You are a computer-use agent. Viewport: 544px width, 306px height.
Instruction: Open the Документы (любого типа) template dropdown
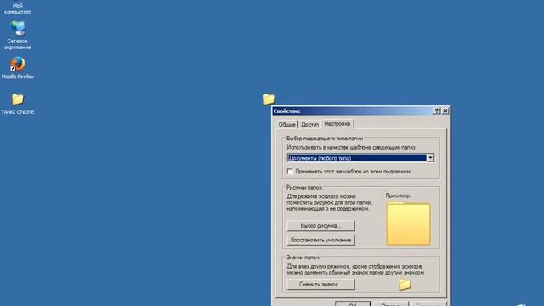coord(430,158)
